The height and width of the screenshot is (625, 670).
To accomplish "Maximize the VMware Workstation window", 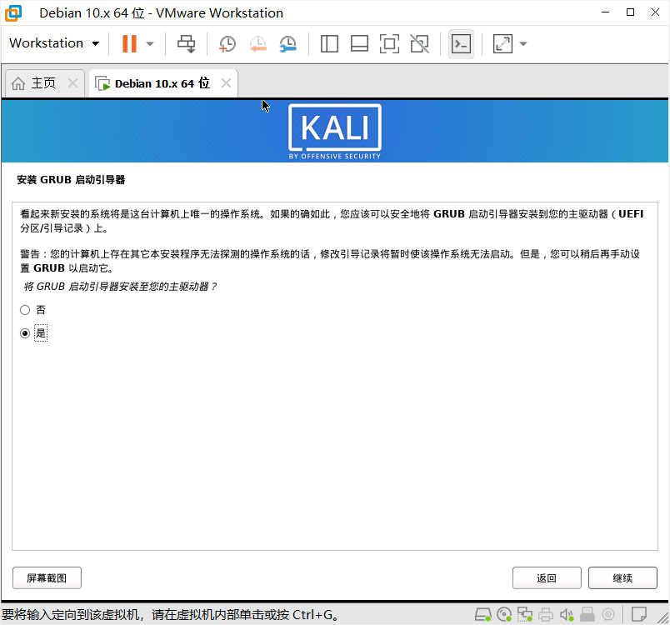I will pos(630,12).
